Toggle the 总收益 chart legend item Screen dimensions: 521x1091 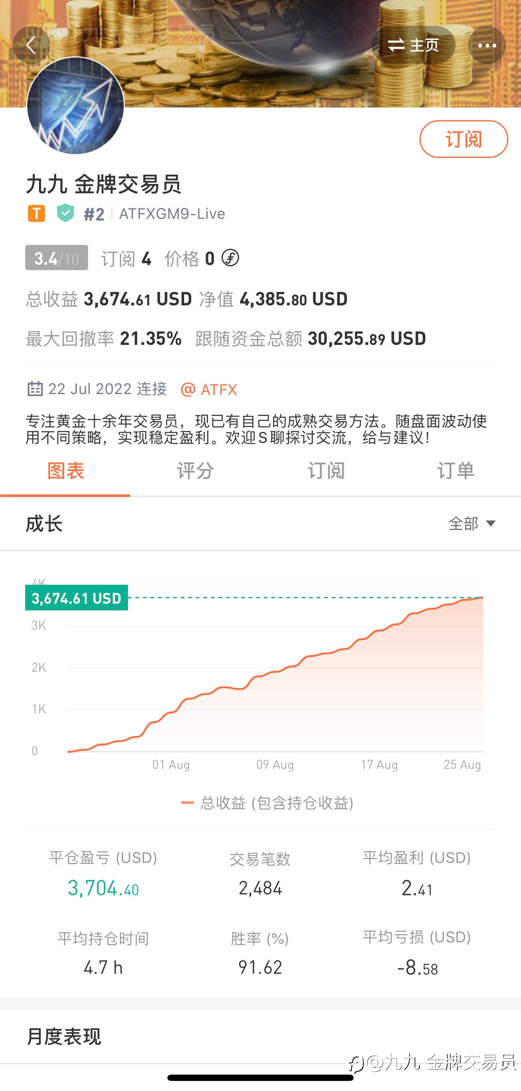click(267, 802)
